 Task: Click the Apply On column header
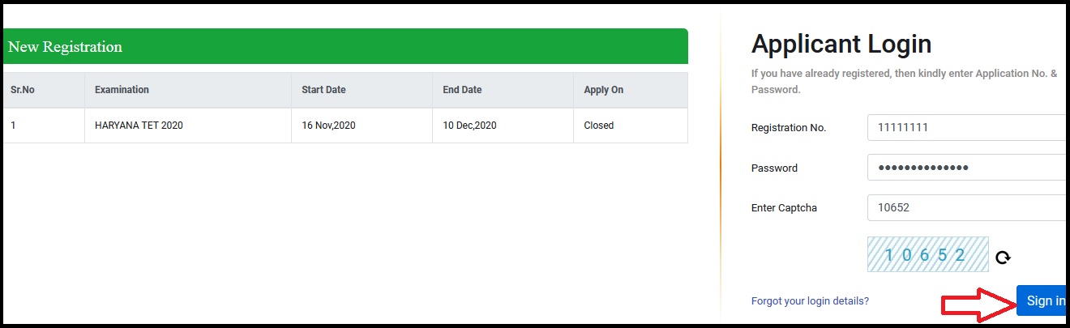pos(603,90)
